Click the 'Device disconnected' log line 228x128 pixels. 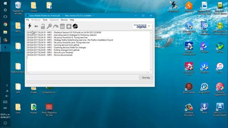click(x=50, y=55)
